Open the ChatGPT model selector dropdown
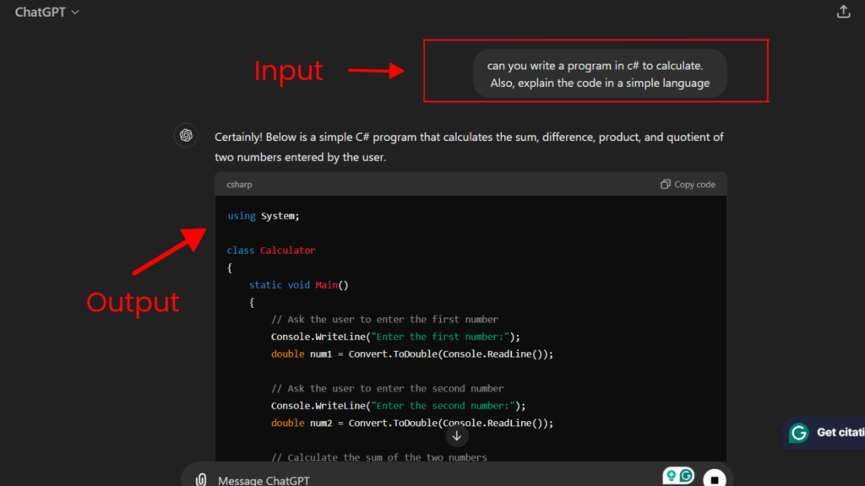Viewport: 865px width, 486px height. 47,12
